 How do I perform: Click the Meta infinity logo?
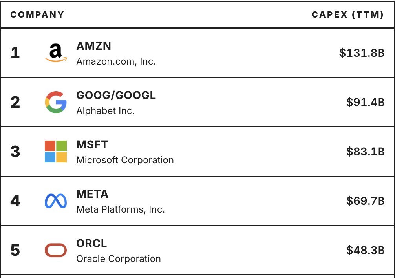tap(56, 201)
